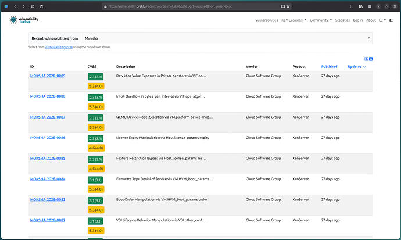Screen dimensions: 401x240
Task: Click 'Boot Order Manipulation' description
Action: click(162, 200)
